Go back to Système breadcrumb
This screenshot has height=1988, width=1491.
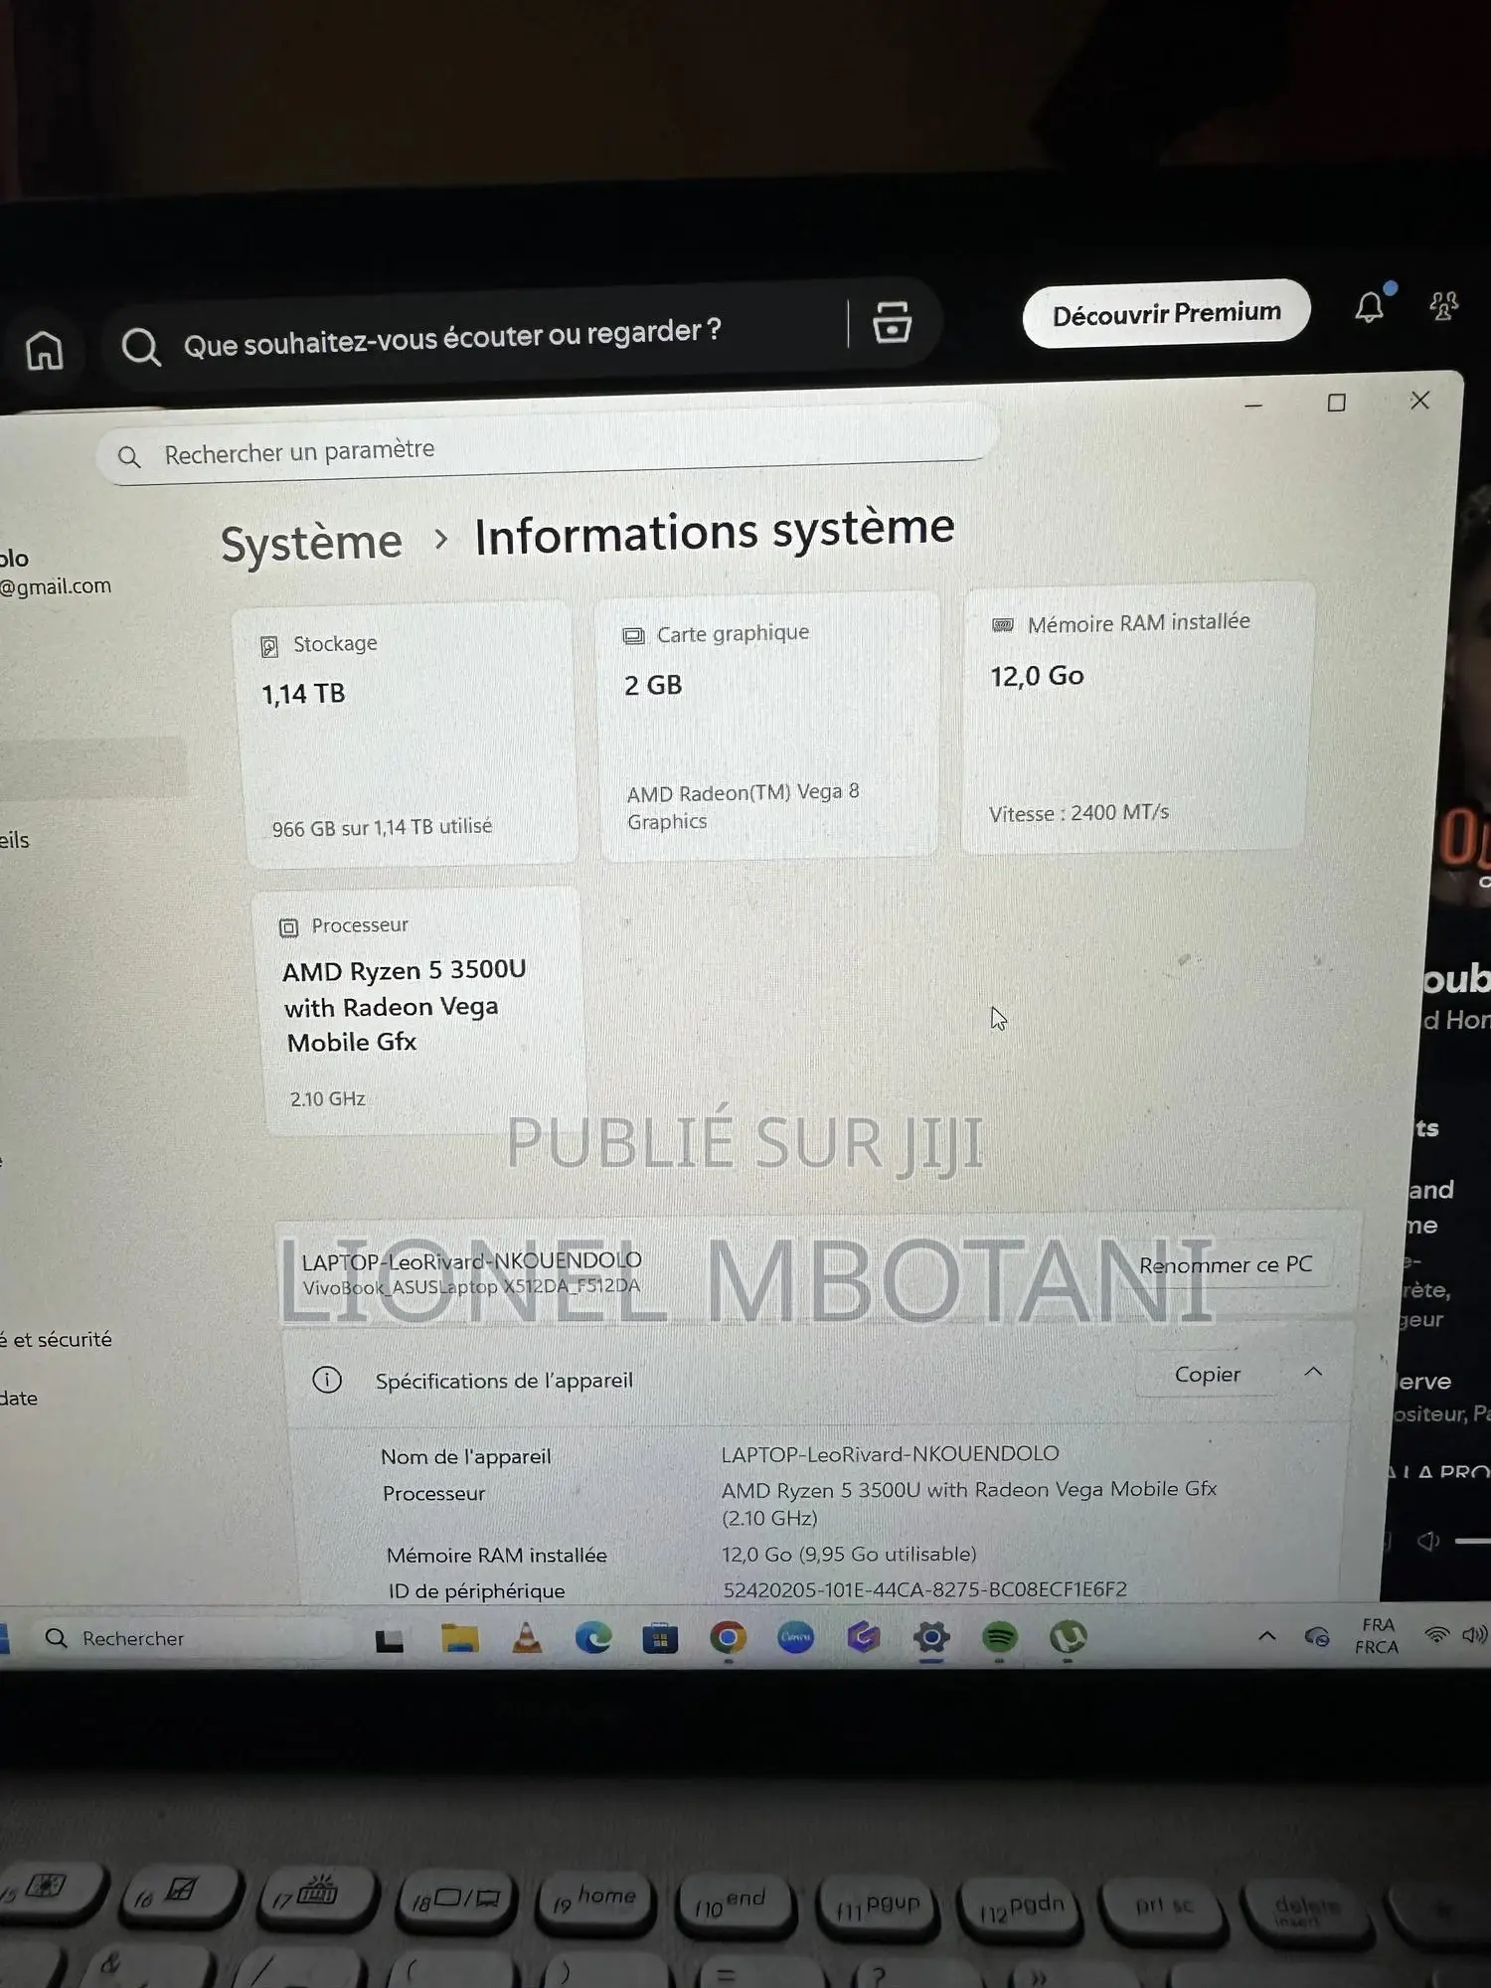(311, 543)
